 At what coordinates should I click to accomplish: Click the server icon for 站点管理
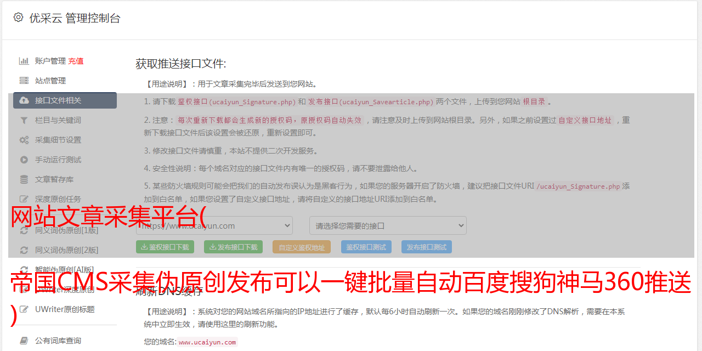24,81
